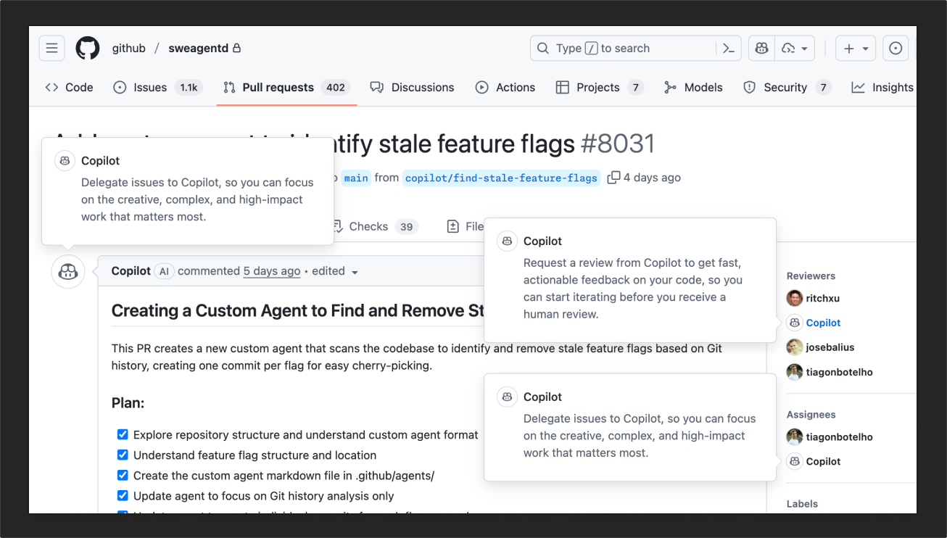
Task: Open the command palette icon in search bar
Action: click(729, 49)
